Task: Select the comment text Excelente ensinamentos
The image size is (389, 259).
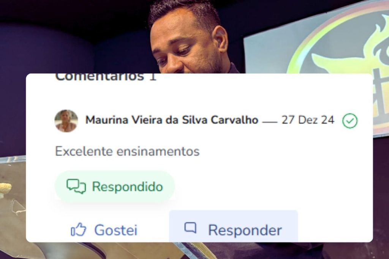Action: [x=127, y=151]
